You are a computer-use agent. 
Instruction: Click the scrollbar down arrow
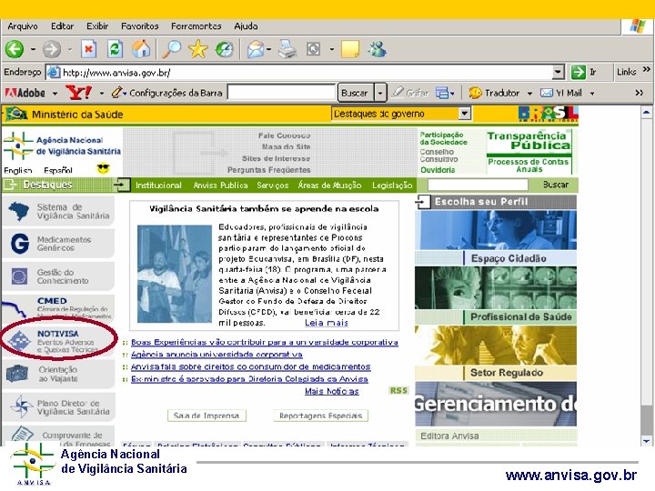click(647, 441)
